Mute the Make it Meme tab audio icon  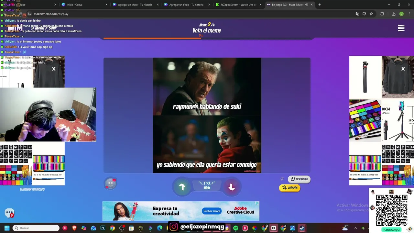[306, 5]
